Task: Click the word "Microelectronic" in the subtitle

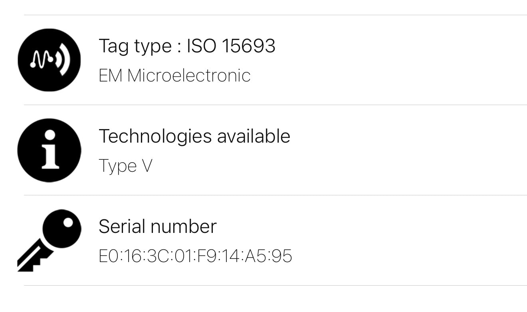Action: 189,76
